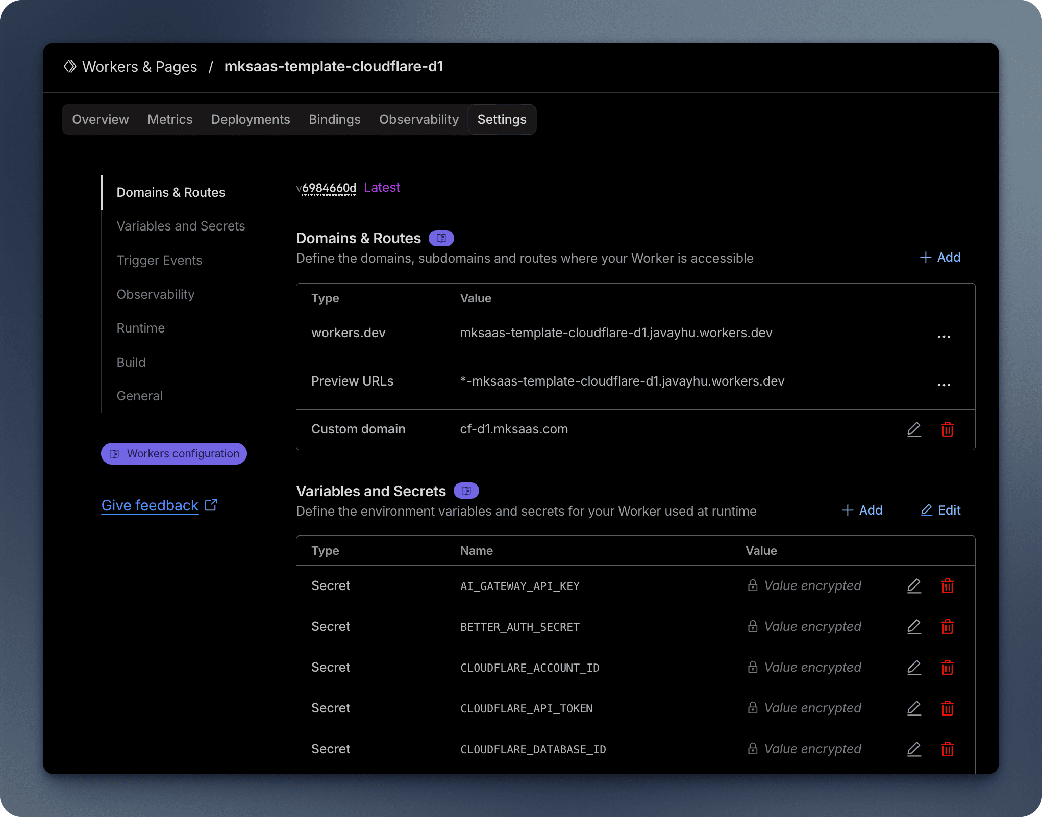This screenshot has height=817, width=1042.
Task: Select Trigger Events in the settings sidebar
Action: 159,260
